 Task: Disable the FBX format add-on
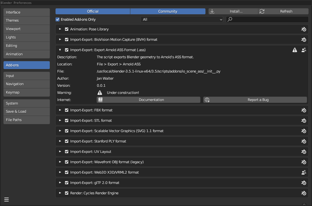pos(67,110)
